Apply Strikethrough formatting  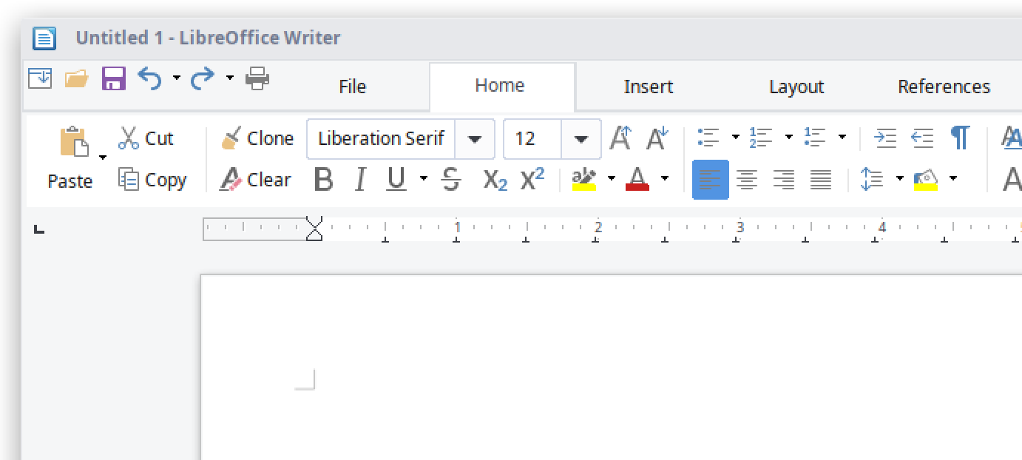point(451,180)
